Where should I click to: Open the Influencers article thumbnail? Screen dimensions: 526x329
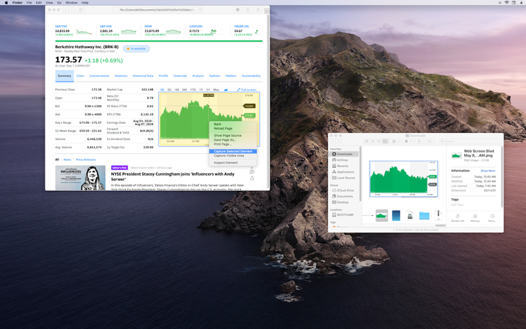80,178
